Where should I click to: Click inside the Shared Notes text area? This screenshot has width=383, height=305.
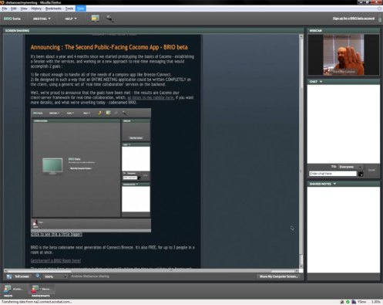click(344, 229)
